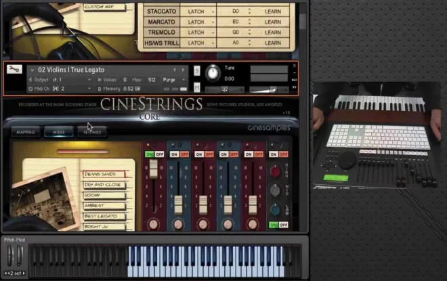
Task: Select the Best Legato mix preset
Action: pyautogui.click(x=104, y=216)
